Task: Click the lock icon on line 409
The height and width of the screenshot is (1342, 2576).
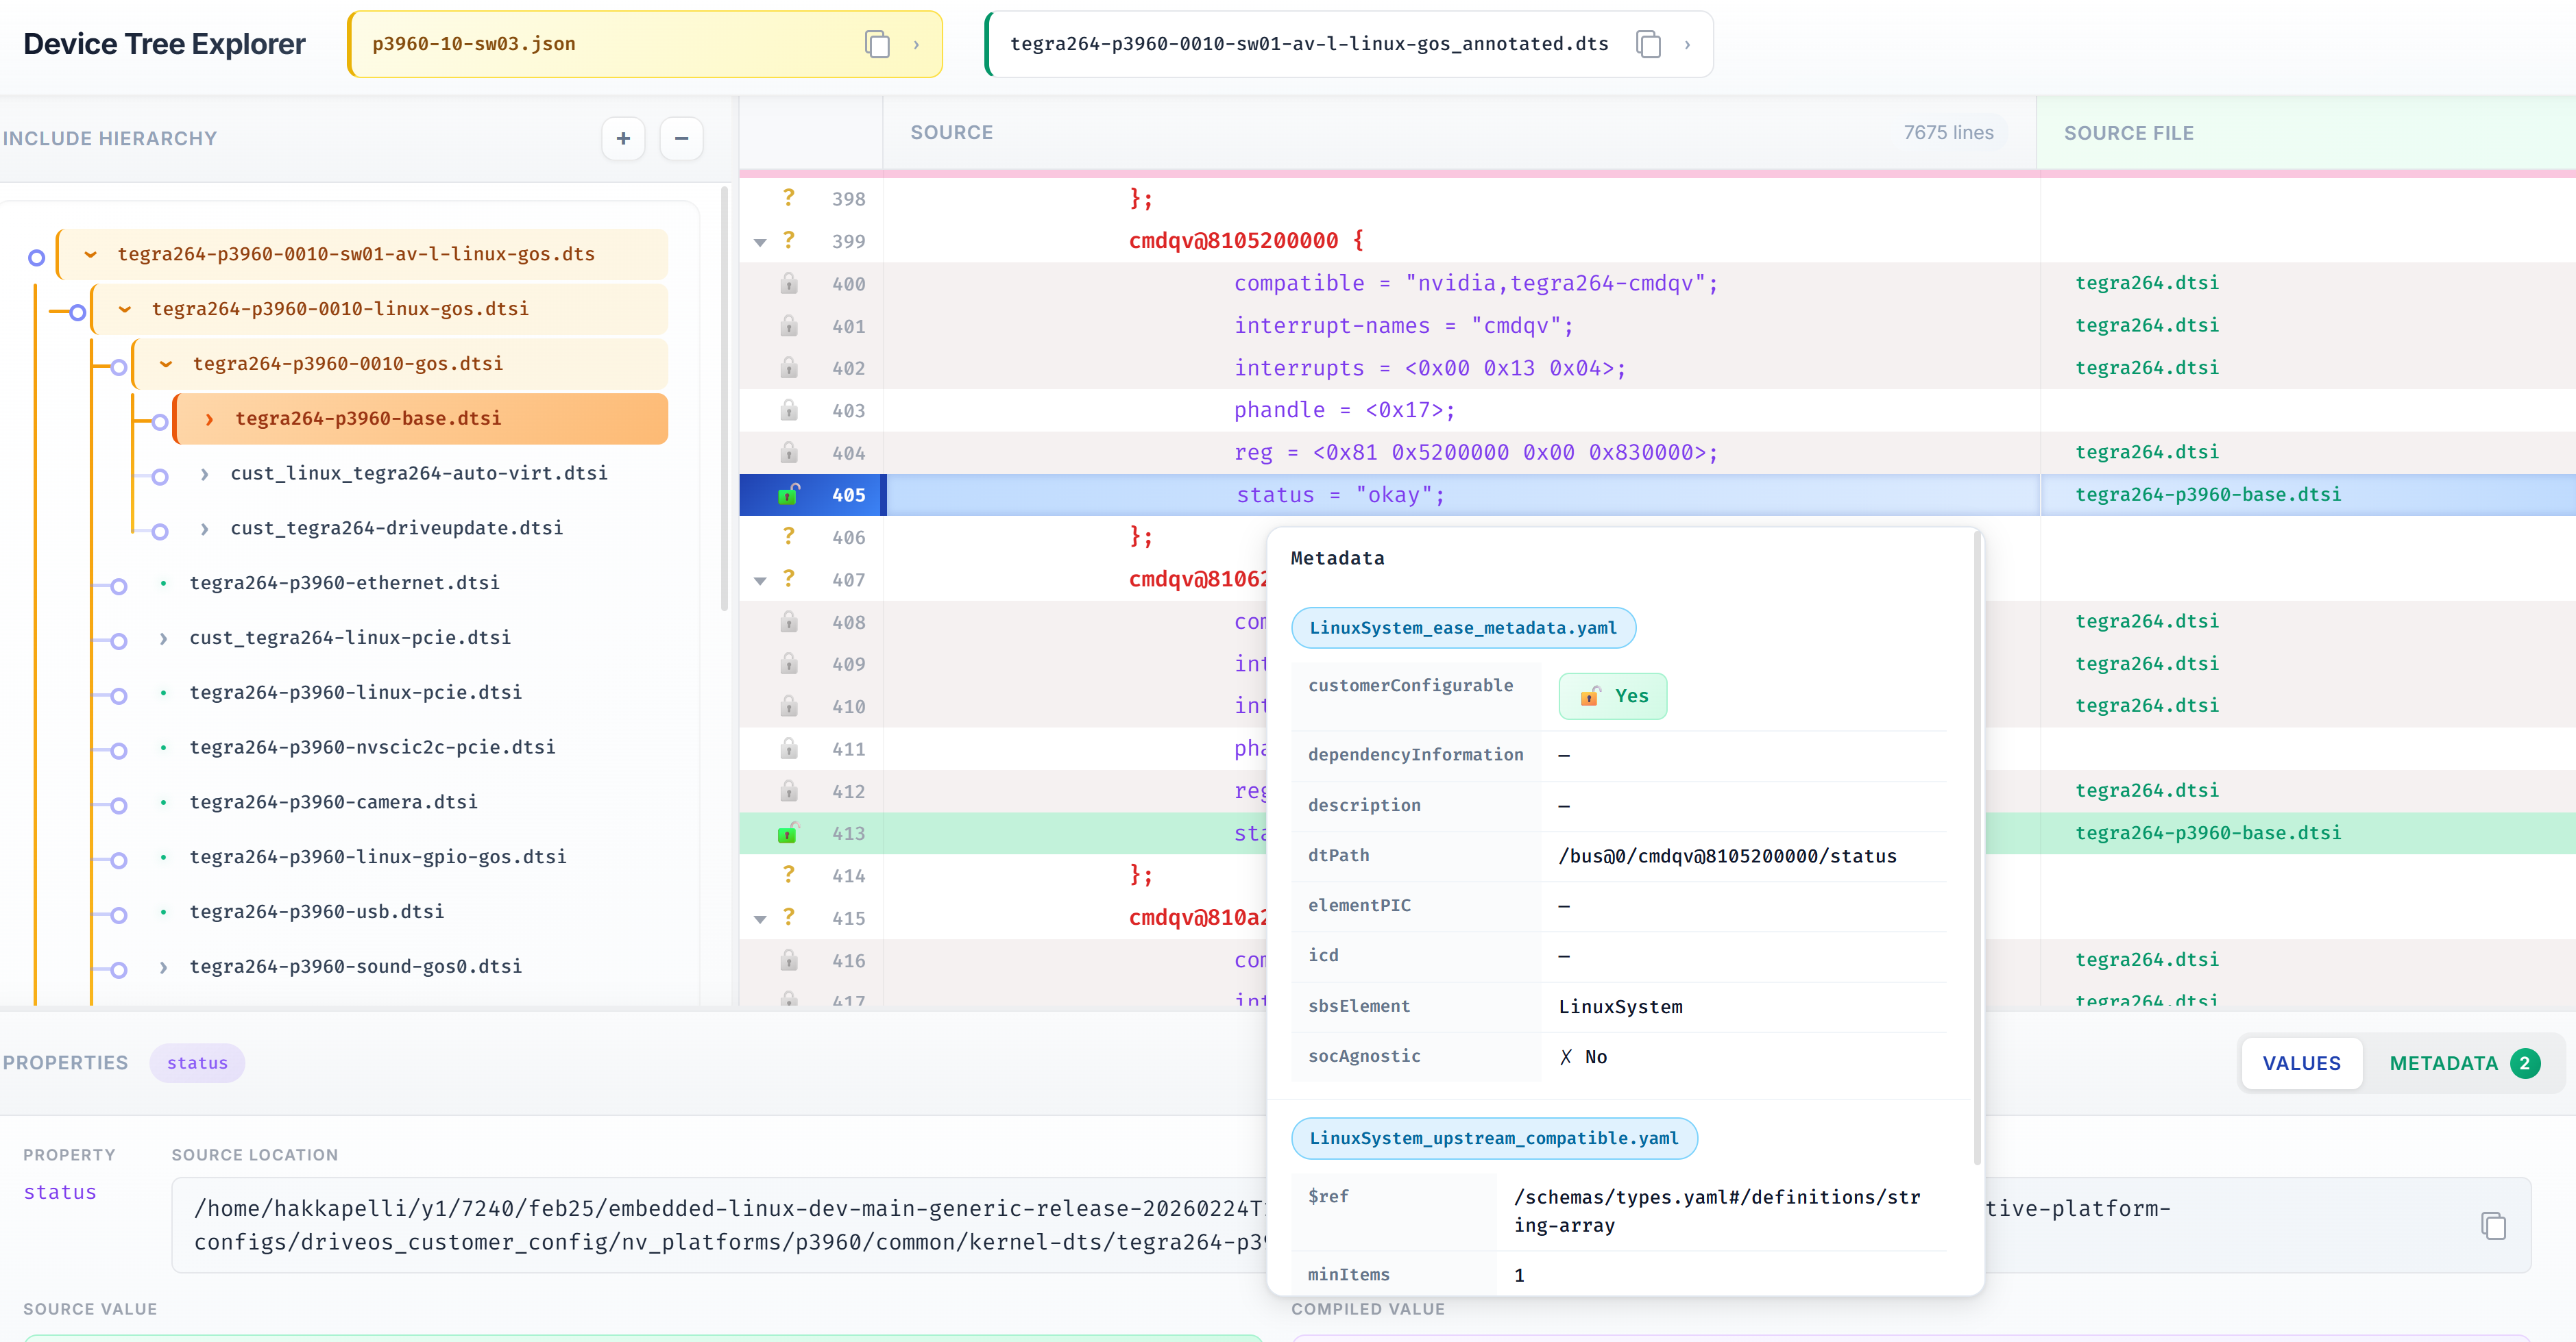Action: click(789, 664)
